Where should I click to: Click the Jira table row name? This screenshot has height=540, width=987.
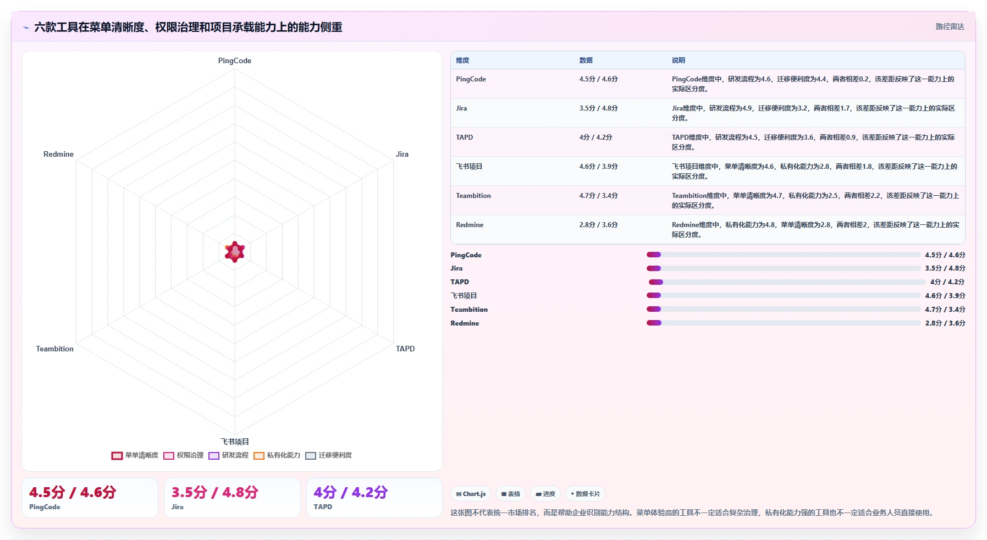[x=461, y=108]
